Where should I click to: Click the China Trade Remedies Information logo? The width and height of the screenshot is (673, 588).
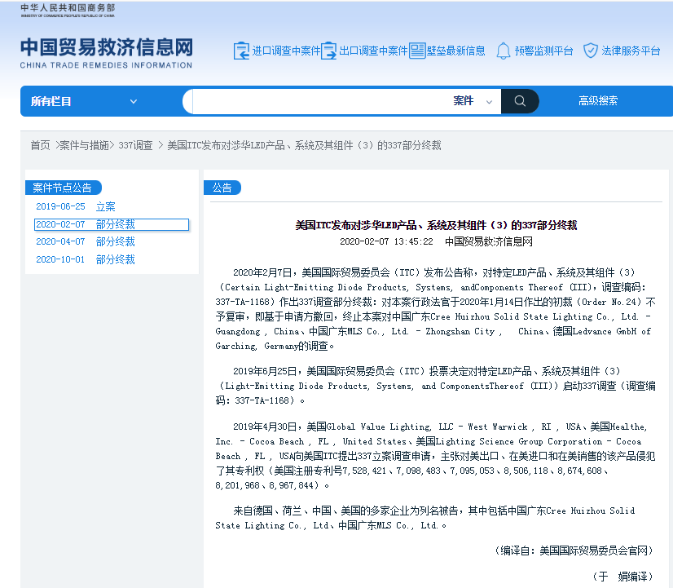tap(107, 53)
